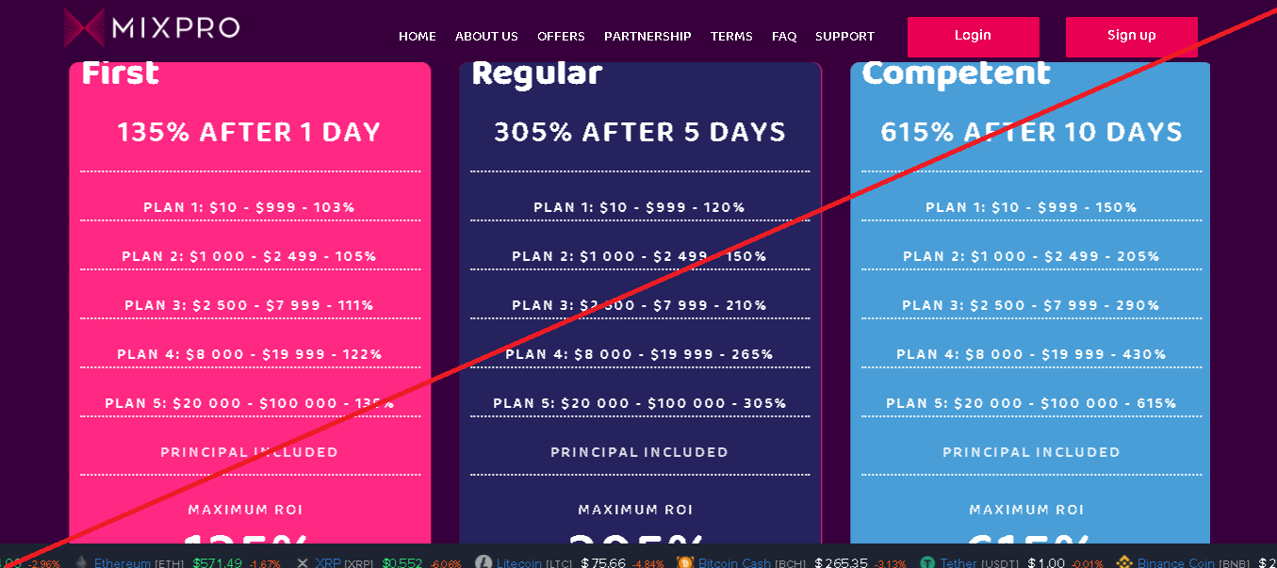Open the Ethereum link in ticker
The image size is (1277, 568).
[123, 563]
